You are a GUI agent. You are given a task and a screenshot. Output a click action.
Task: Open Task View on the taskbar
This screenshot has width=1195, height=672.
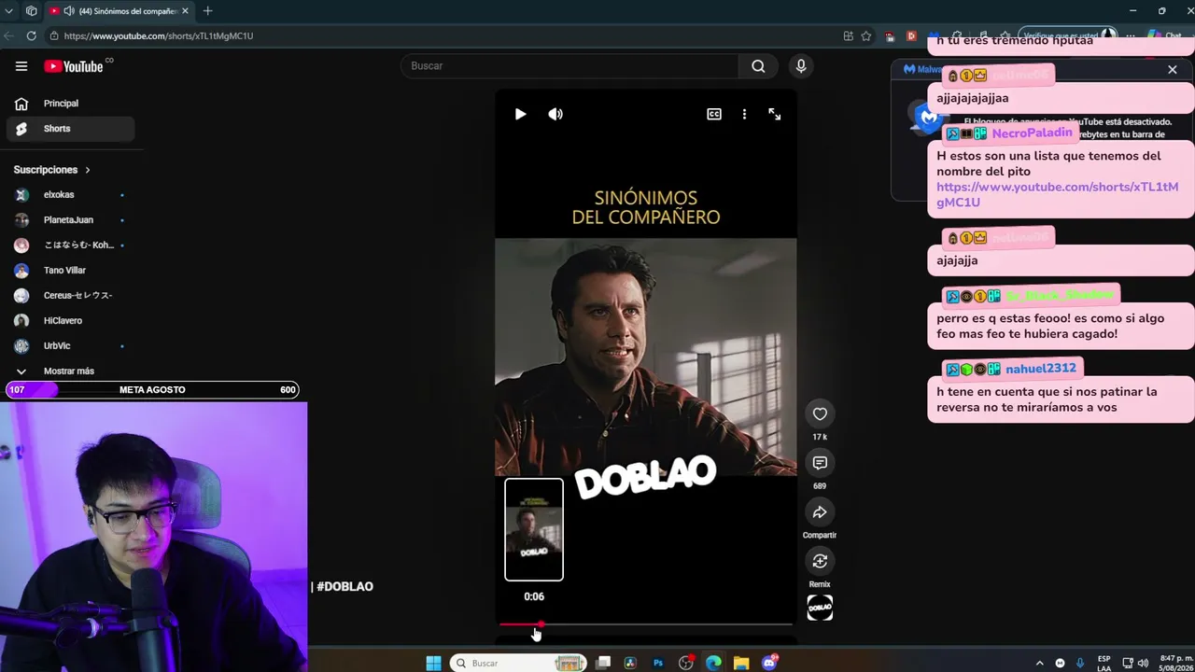603,663
